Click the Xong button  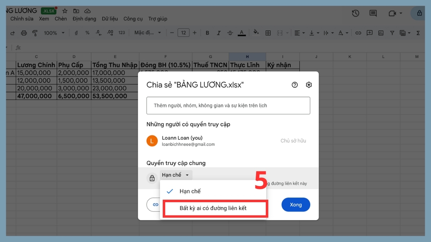click(x=296, y=204)
